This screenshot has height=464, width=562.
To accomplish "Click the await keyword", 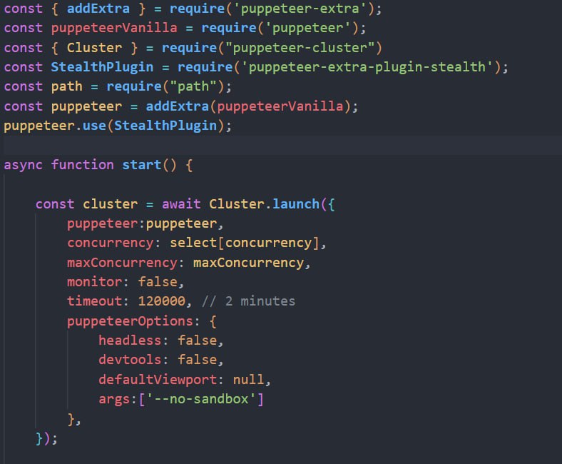I will 181,204.
